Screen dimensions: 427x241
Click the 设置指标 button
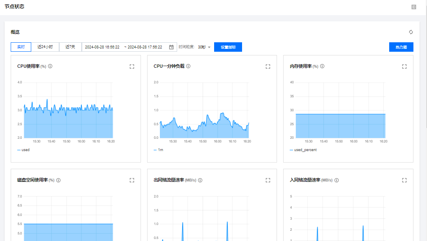click(228, 47)
